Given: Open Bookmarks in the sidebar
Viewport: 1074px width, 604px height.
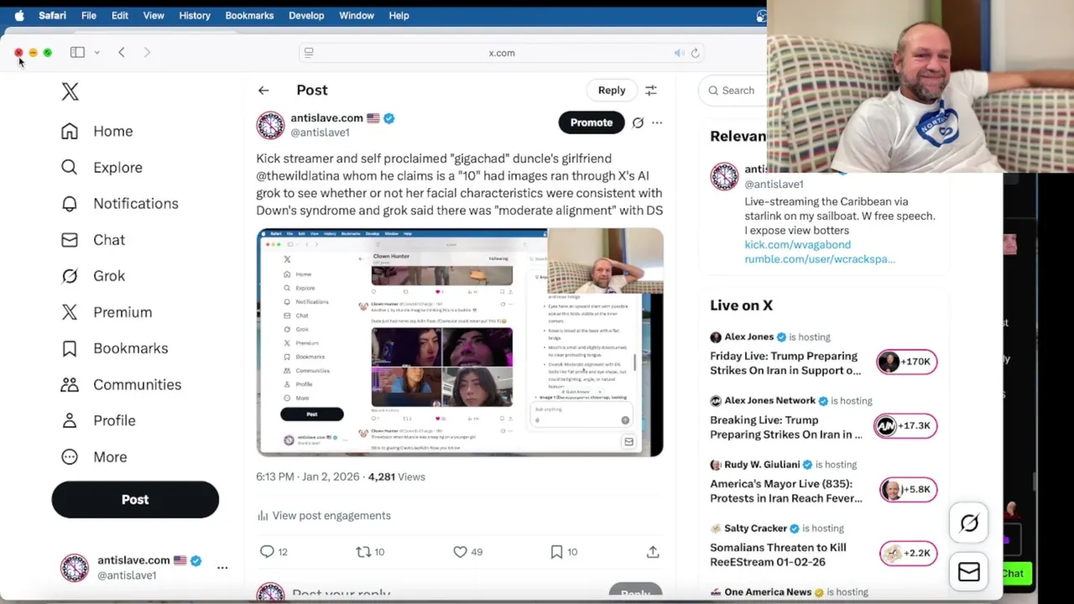Looking at the screenshot, I should click(114, 348).
